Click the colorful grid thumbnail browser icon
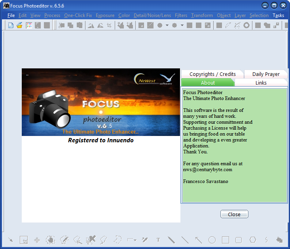 pos(29,25)
